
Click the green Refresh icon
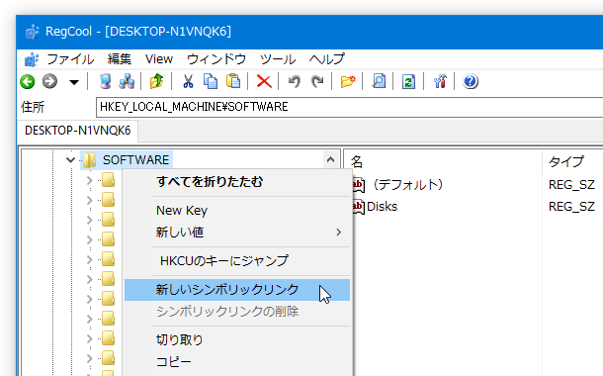click(x=408, y=81)
